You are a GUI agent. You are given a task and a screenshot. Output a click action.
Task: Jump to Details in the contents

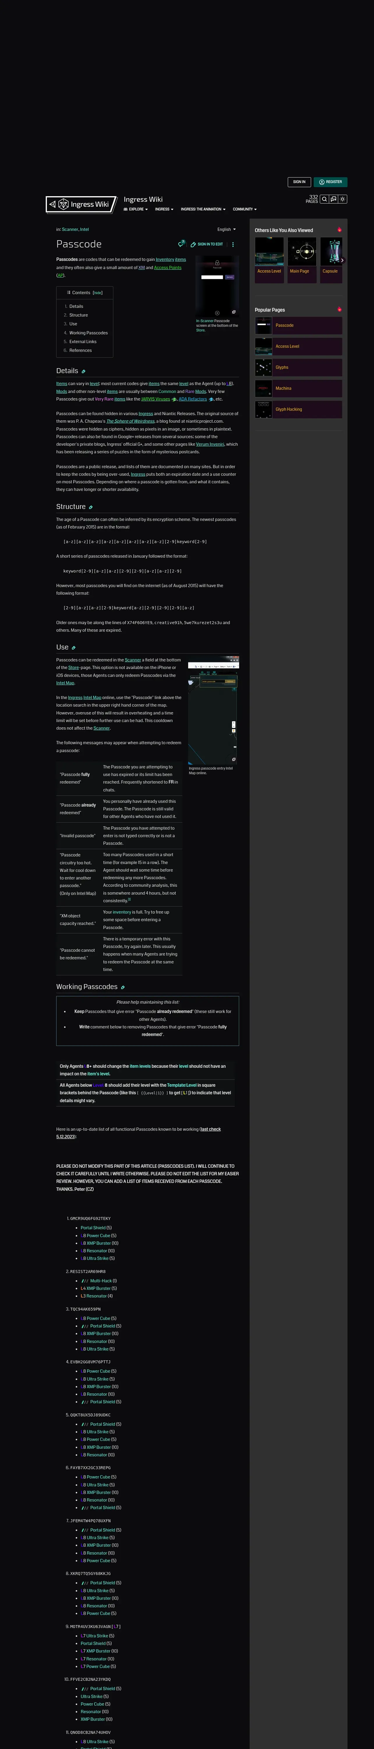tap(76, 306)
